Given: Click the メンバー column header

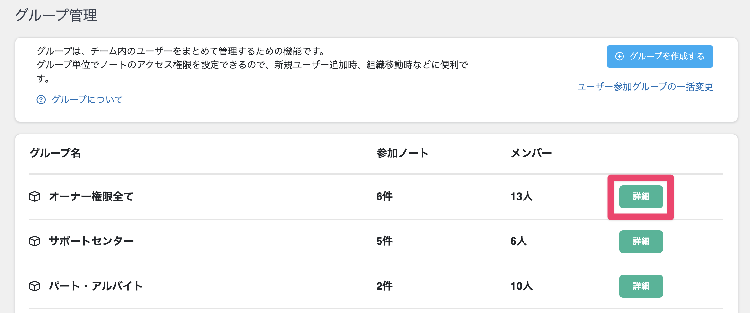Looking at the screenshot, I should [x=531, y=153].
